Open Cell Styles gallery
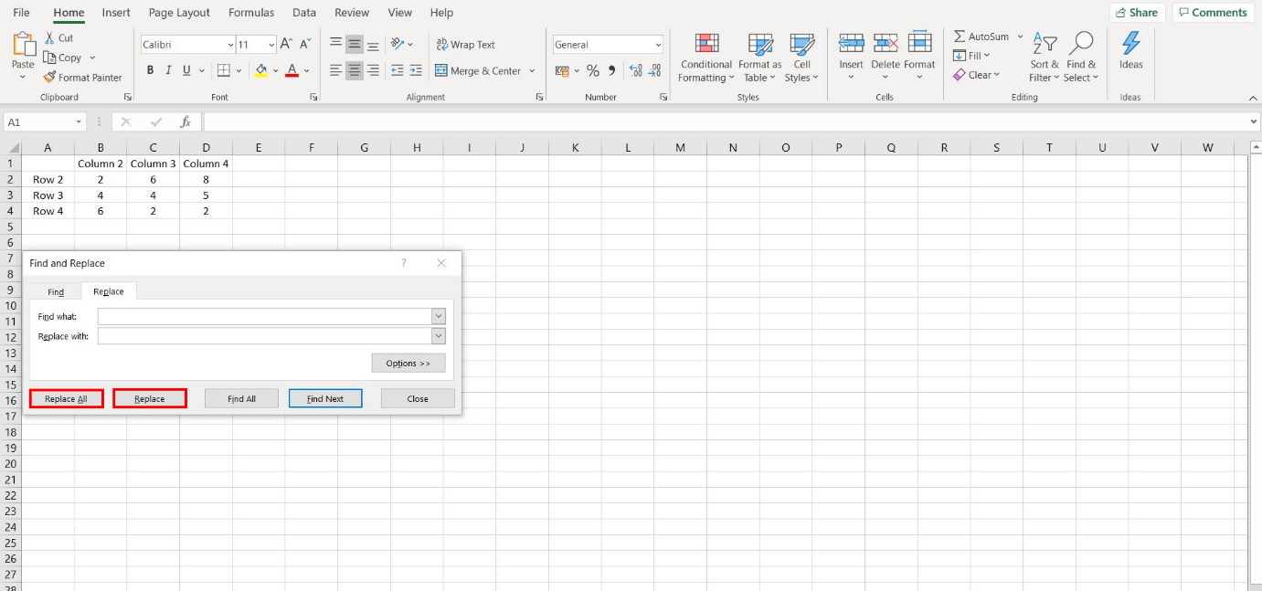 point(801,58)
